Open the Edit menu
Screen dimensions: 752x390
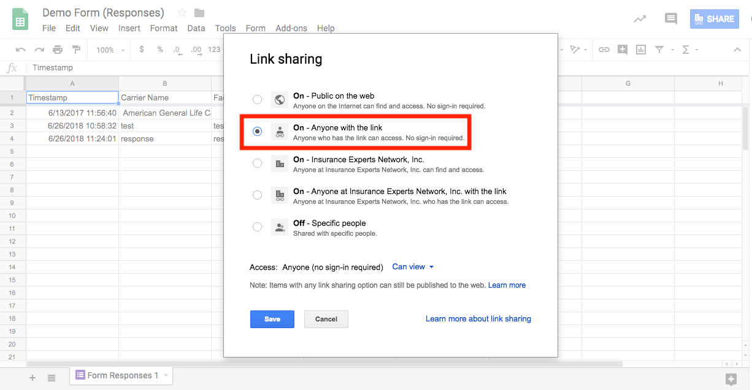pos(73,28)
